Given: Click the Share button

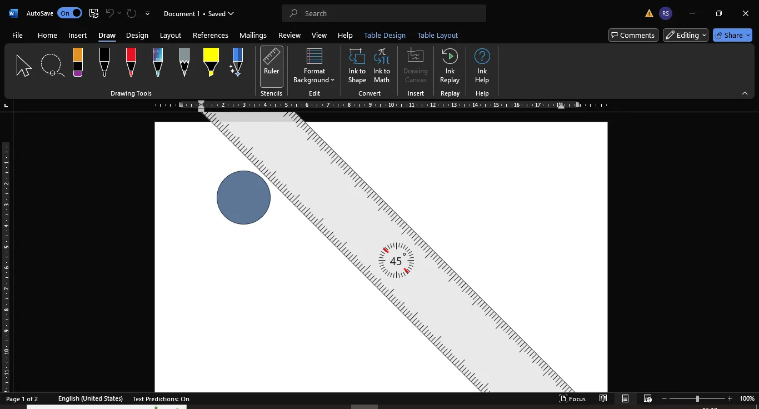Looking at the screenshot, I should coord(732,35).
